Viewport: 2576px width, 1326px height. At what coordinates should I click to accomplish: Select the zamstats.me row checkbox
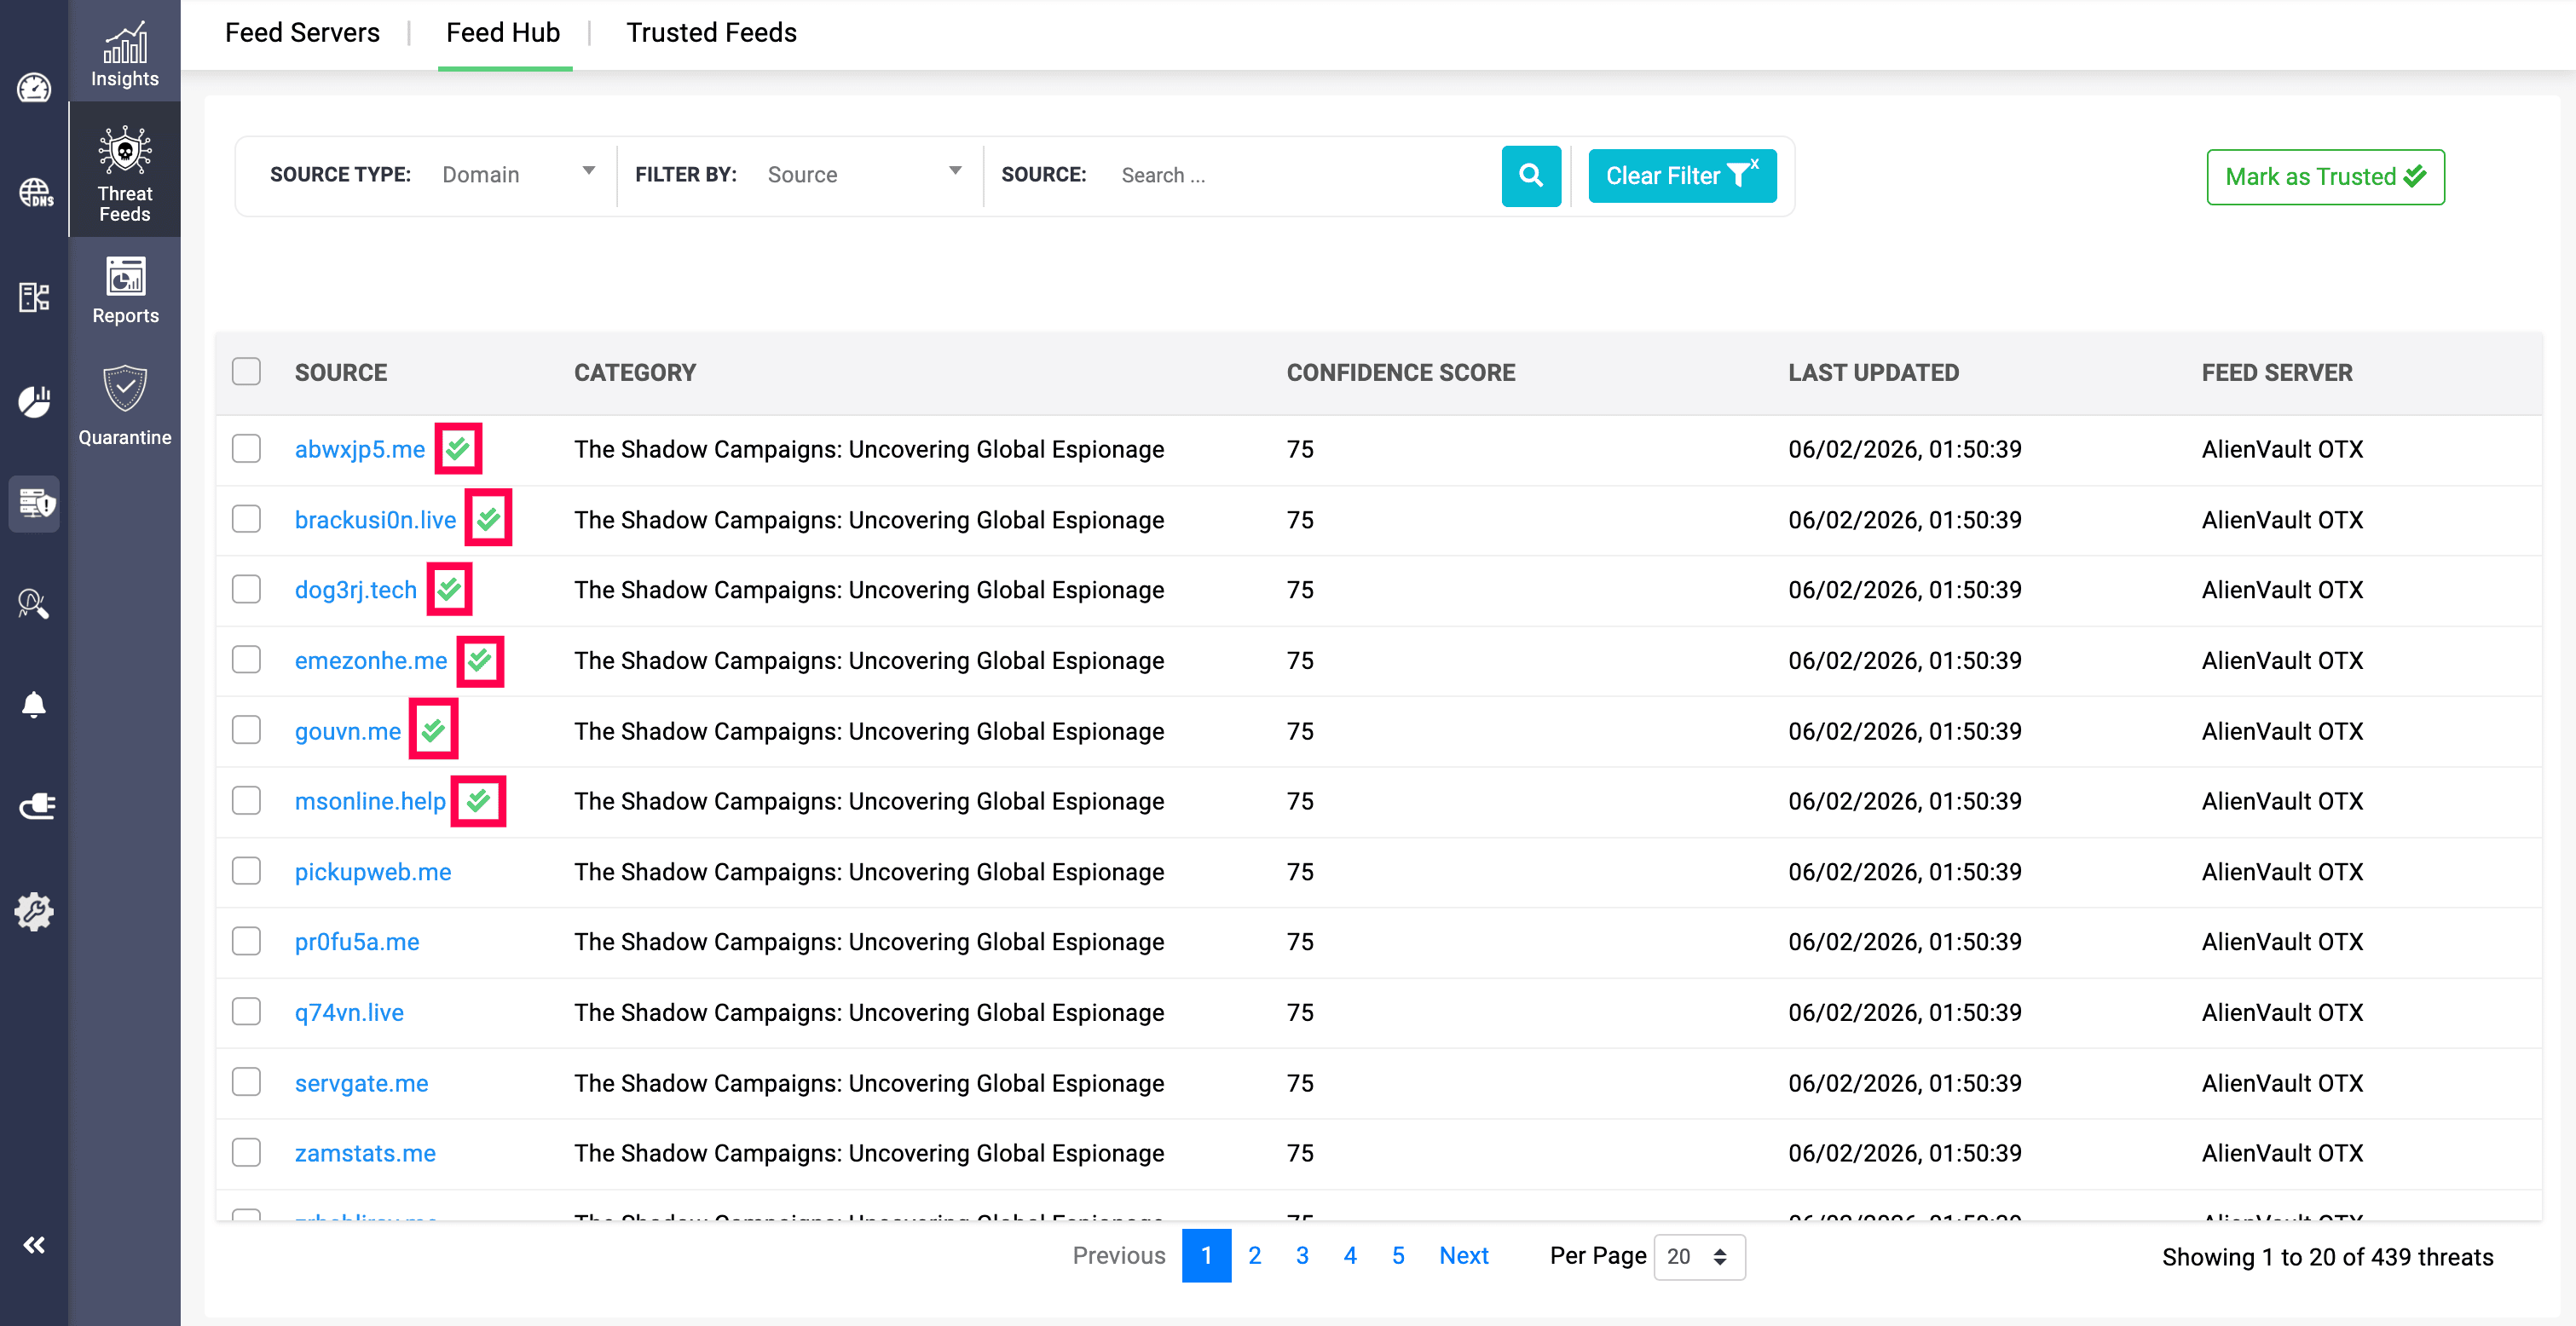click(246, 1152)
